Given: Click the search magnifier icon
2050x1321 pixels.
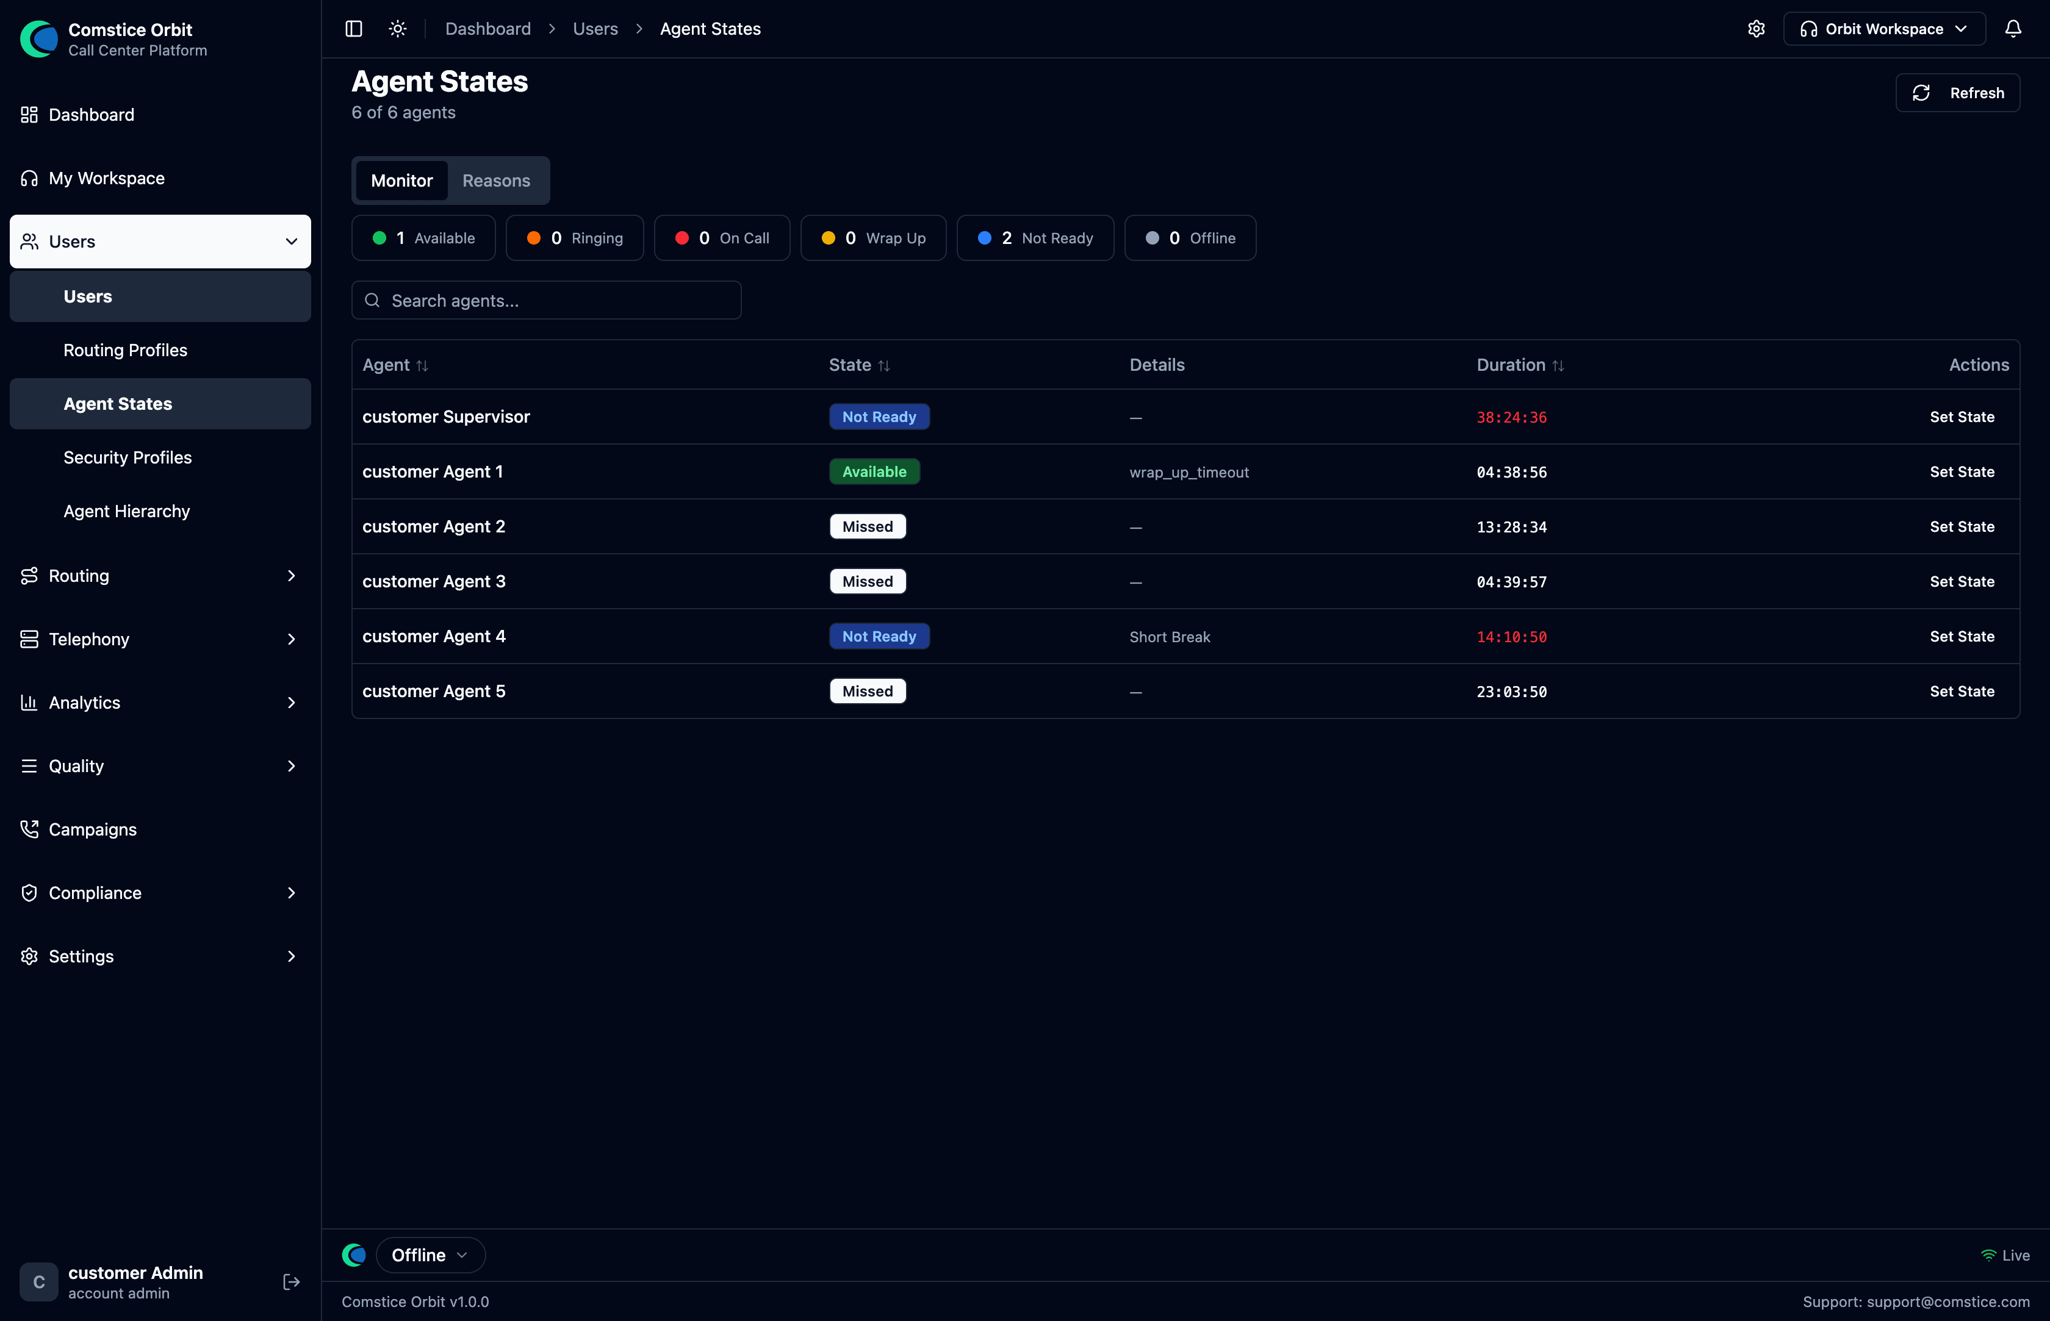Looking at the screenshot, I should 372,300.
